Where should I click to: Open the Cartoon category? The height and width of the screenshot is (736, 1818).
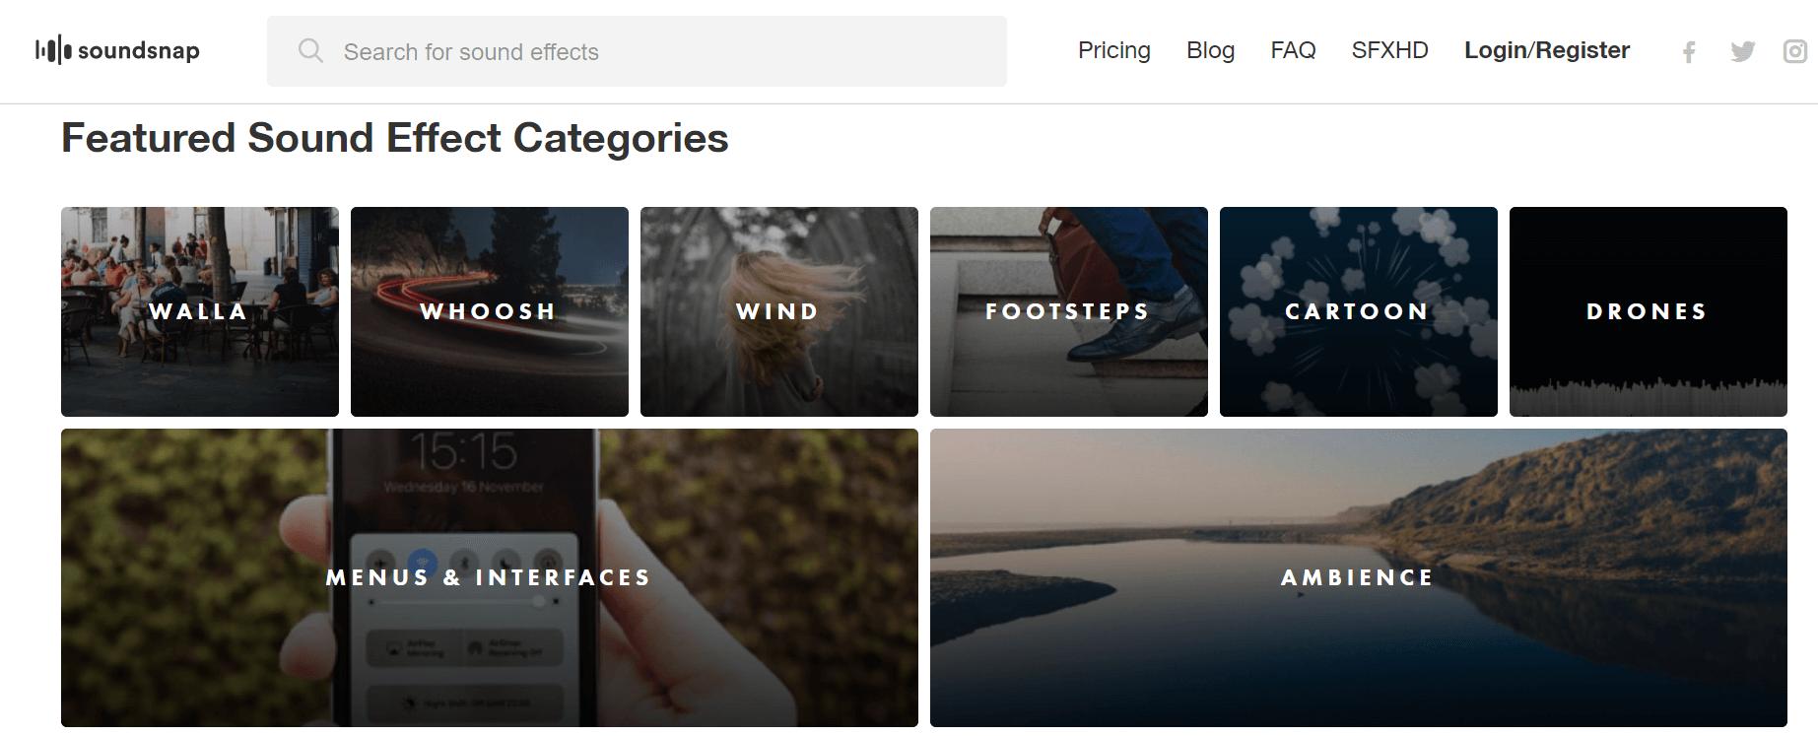pyautogui.click(x=1359, y=311)
